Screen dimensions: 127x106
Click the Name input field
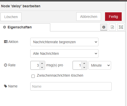[x=71, y=86]
